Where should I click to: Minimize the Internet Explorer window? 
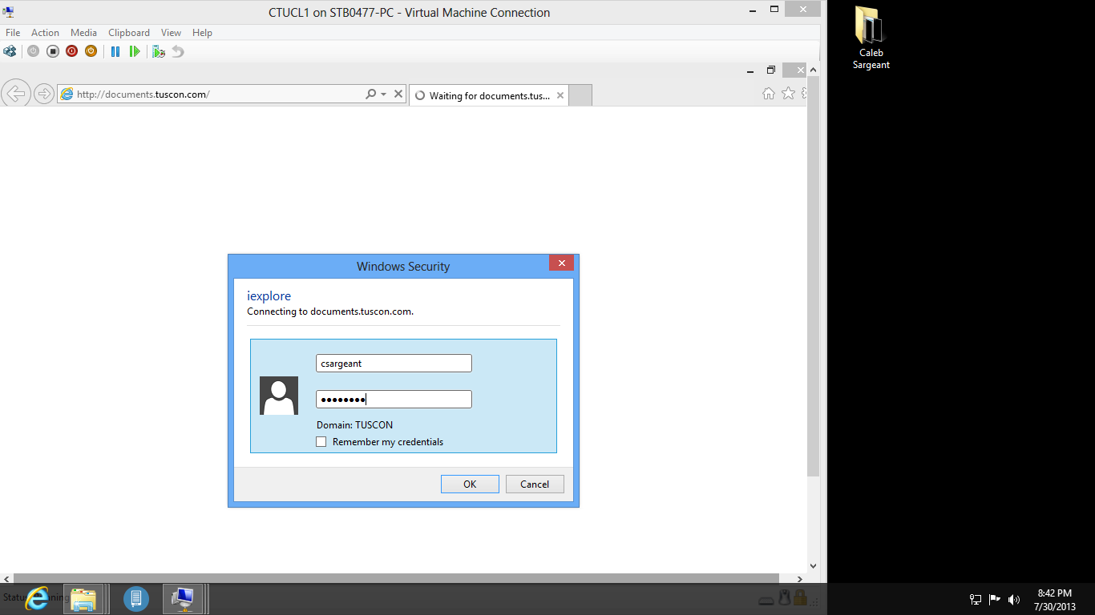[x=749, y=70]
